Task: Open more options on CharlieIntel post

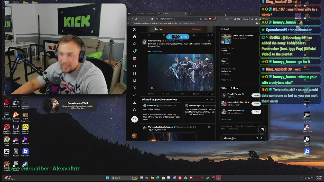Action: 212,41
